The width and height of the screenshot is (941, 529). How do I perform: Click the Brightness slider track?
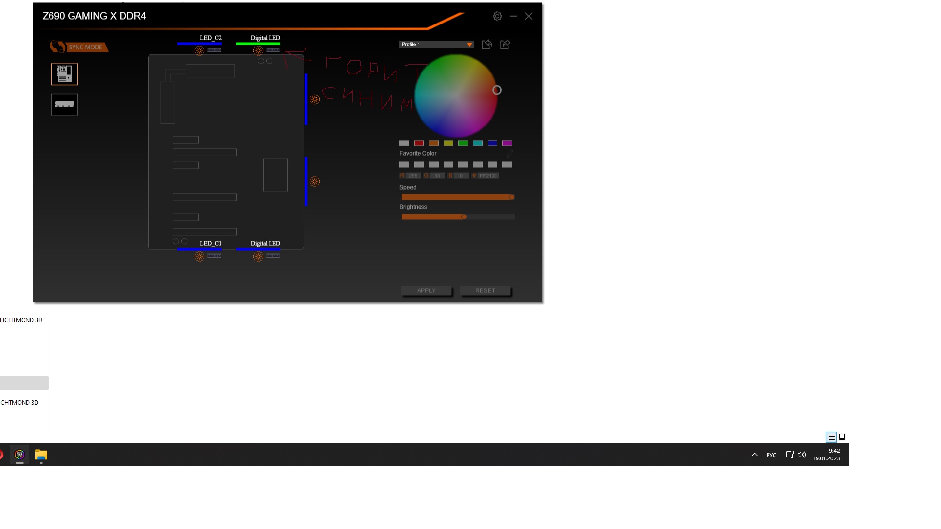point(458,217)
